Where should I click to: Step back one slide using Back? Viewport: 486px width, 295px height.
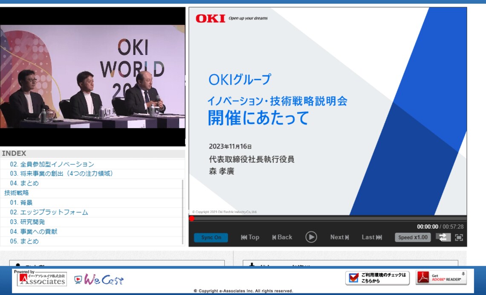(x=283, y=237)
